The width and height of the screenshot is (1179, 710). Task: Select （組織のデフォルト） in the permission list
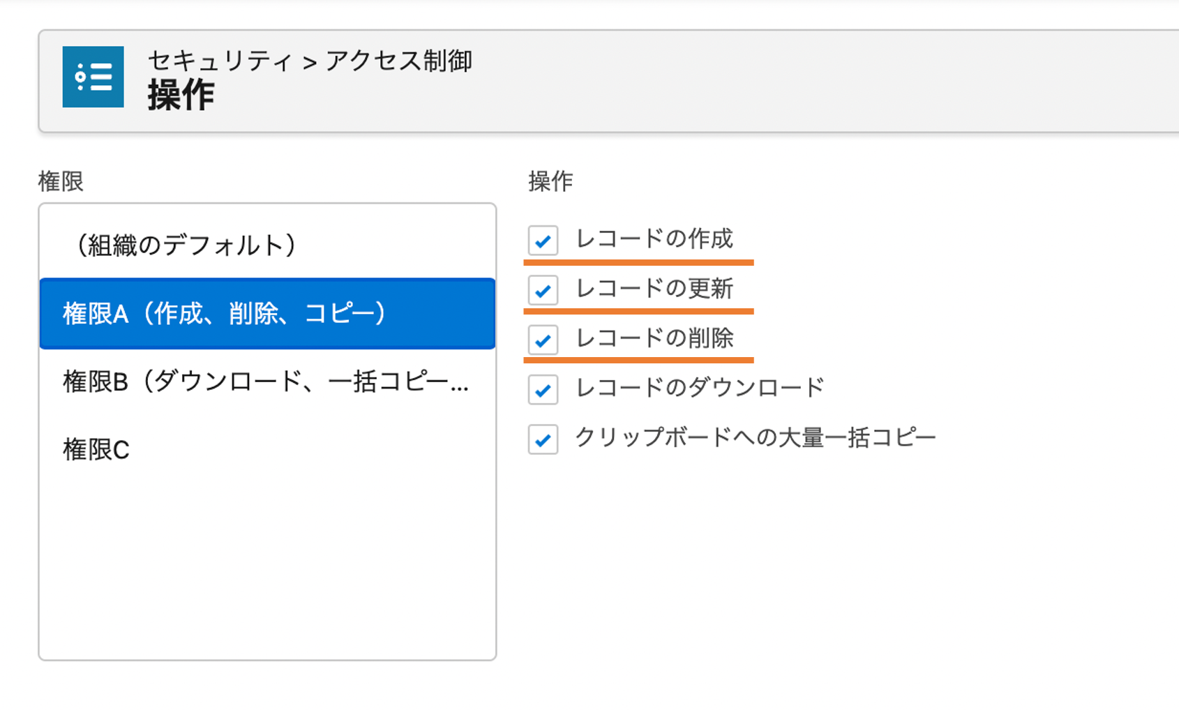(x=267, y=245)
